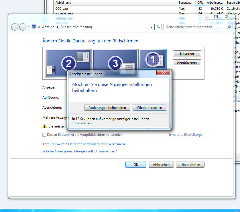Click Wiederherstellen to revert display settings
Viewport: 240px width, 212px height.
pyautogui.click(x=149, y=108)
